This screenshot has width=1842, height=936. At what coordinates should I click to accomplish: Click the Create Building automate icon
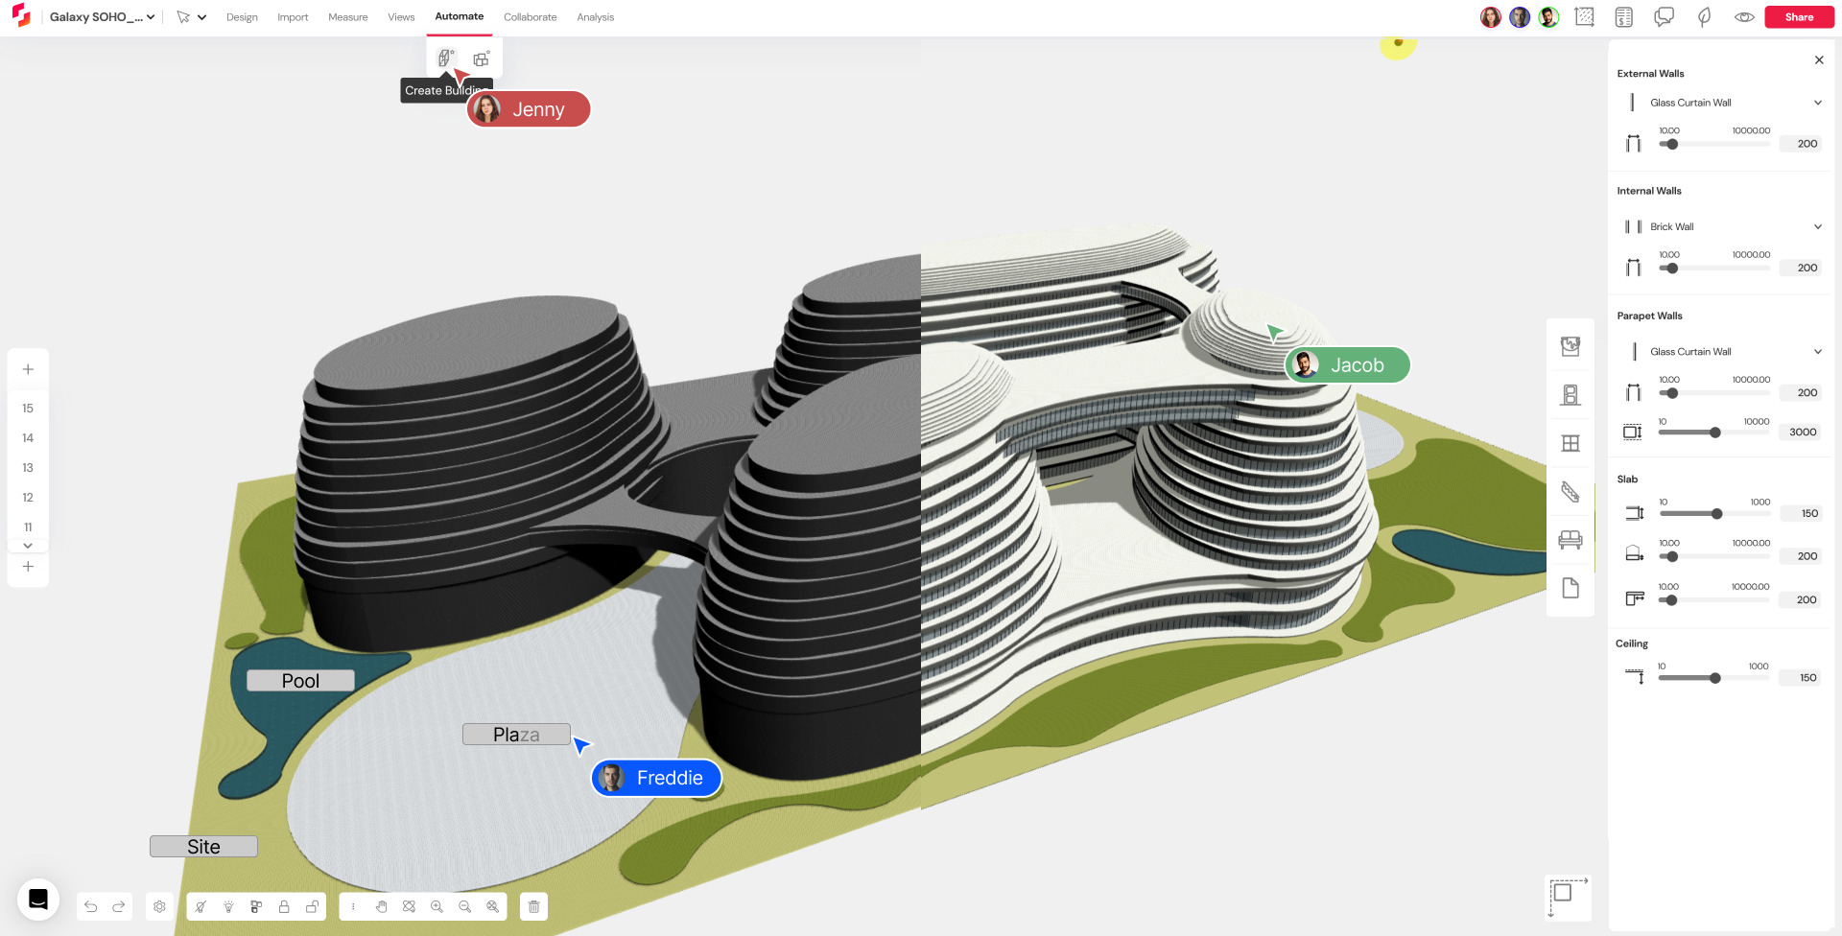click(445, 58)
